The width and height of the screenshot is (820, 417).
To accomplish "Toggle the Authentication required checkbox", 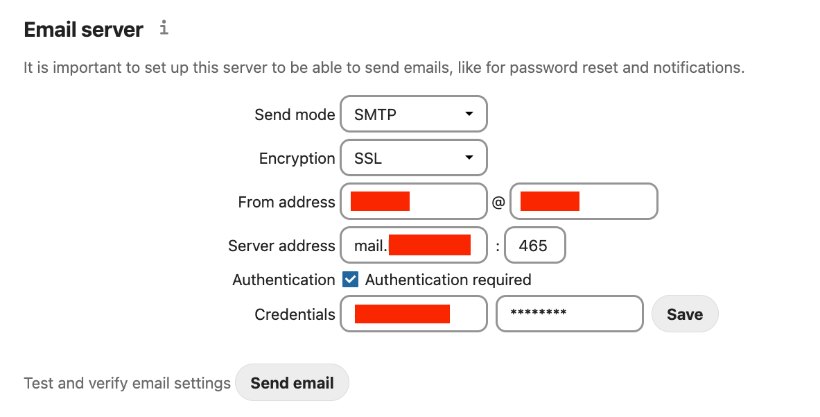I will pos(351,280).
